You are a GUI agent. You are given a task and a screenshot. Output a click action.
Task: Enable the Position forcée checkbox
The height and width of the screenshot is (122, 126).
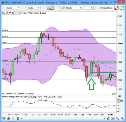tap(99, 8)
